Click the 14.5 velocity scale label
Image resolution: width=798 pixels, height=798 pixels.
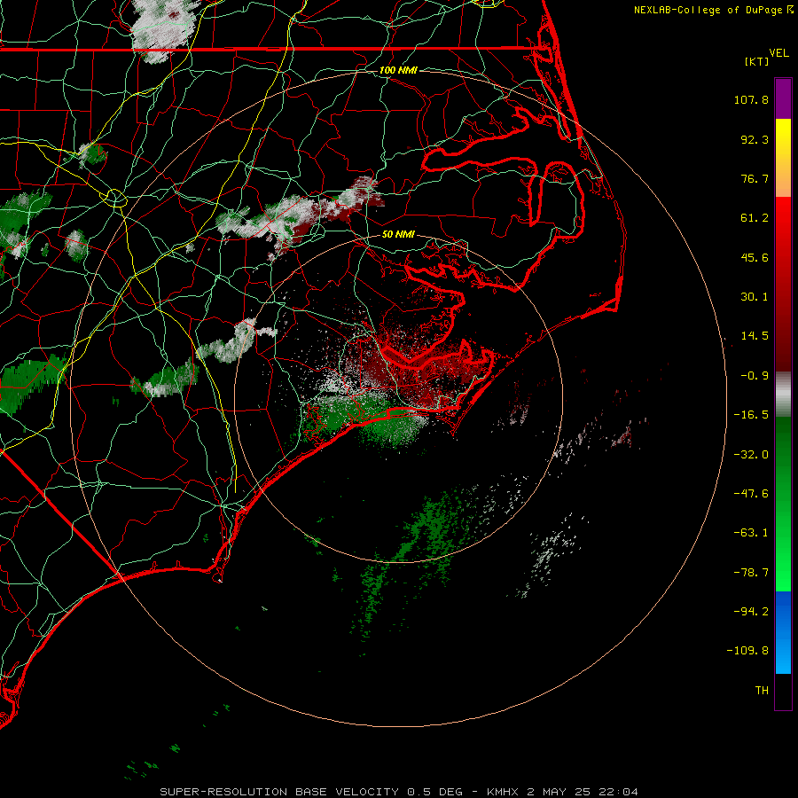[755, 336]
